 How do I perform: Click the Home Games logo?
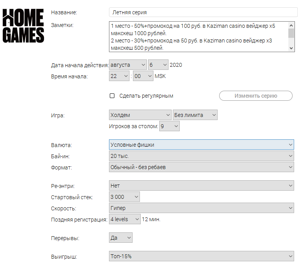pos(23,26)
